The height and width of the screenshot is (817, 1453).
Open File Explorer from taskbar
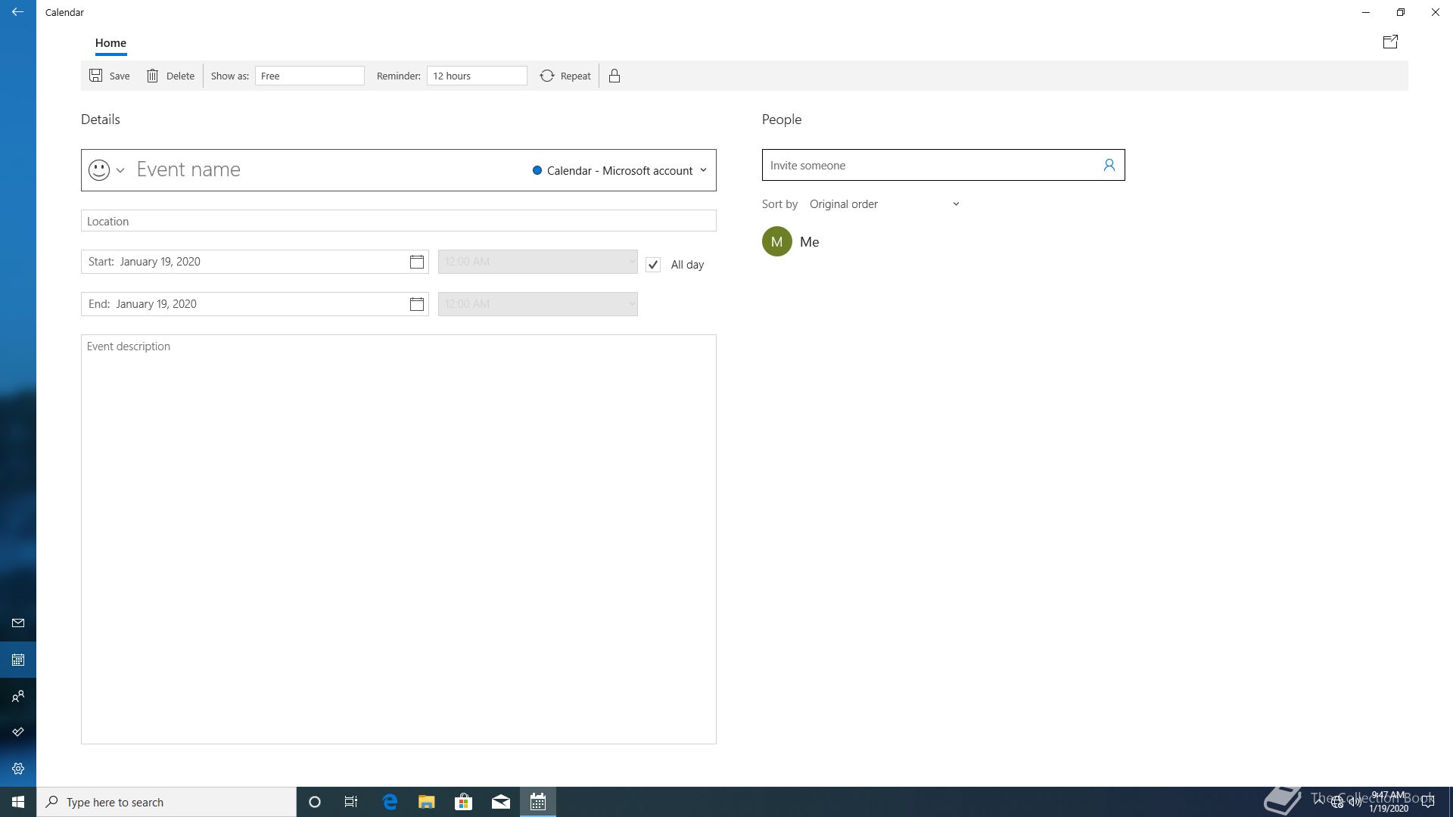coord(427,802)
